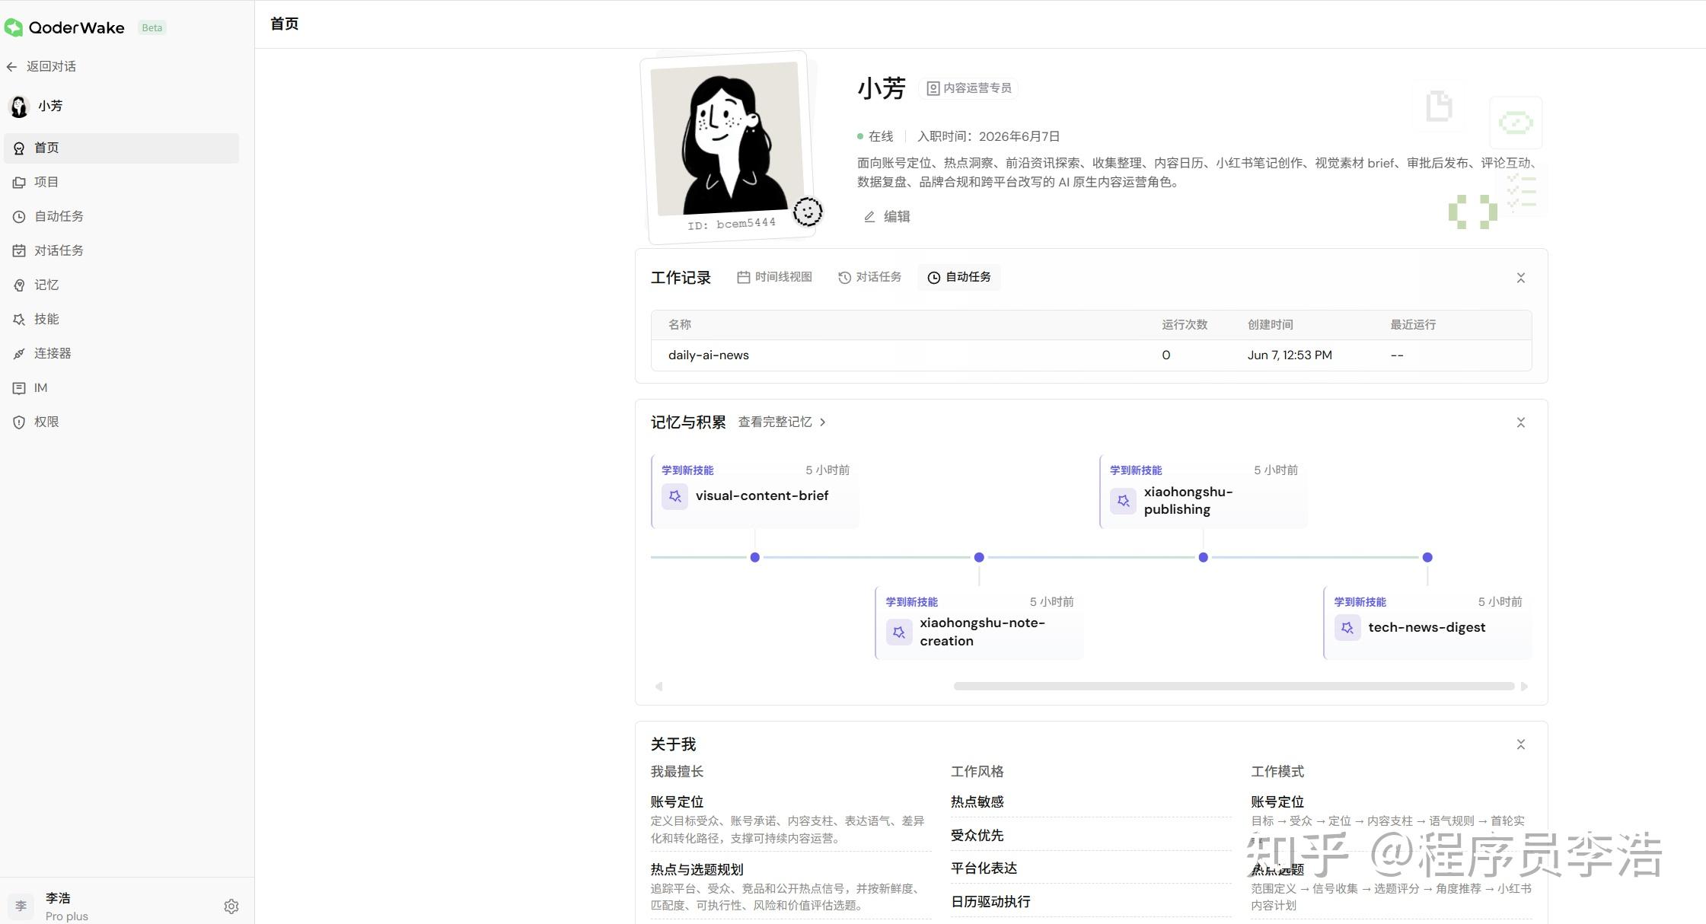Click 热点敏感 work style item
Image resolution: width=1706 pixels, height=924 pixels.
tap(977, 802)
